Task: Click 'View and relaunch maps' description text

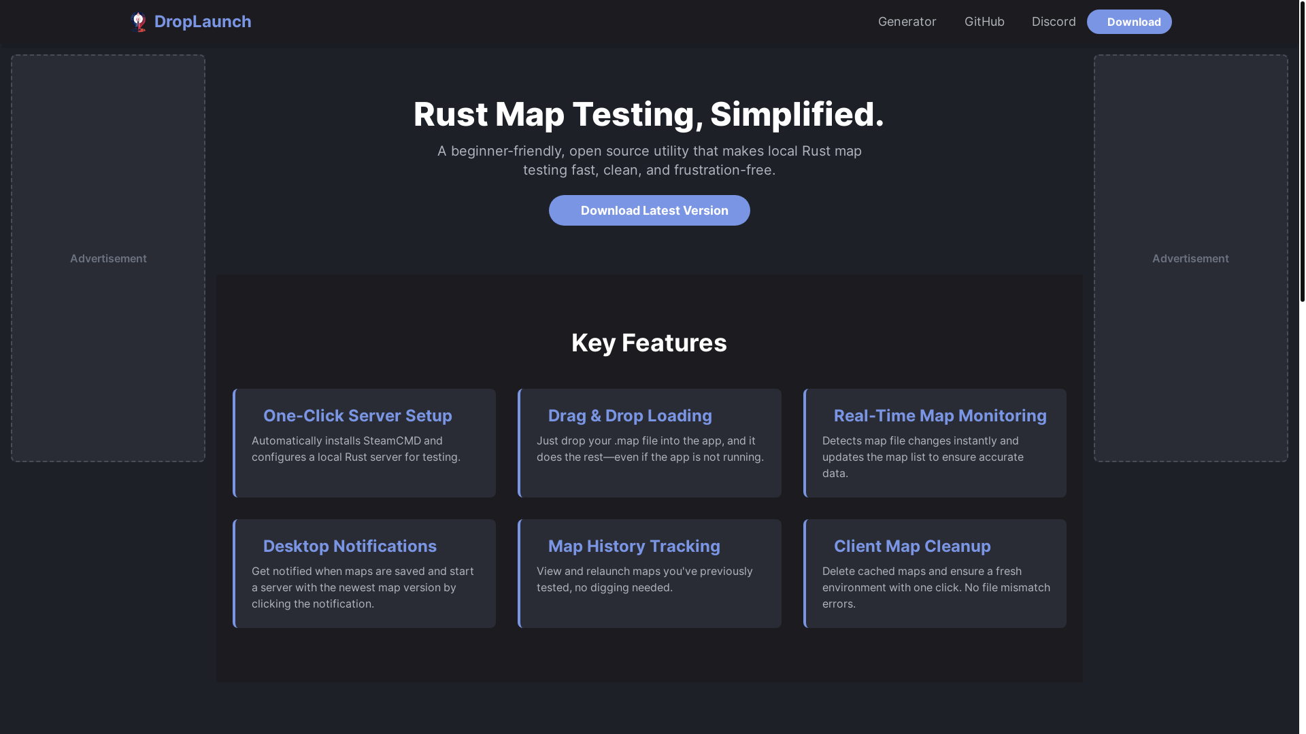Action: click(645, 579)
